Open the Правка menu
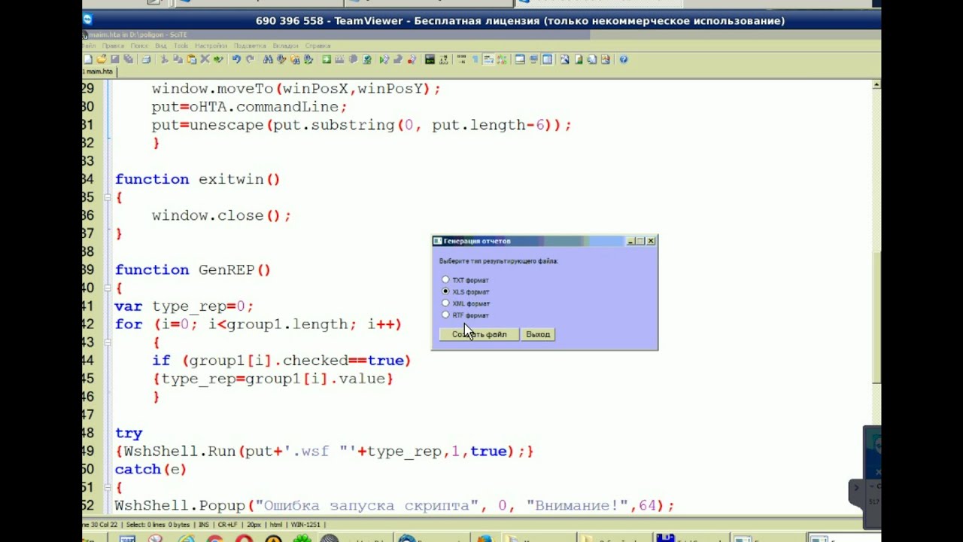This screenshot has width=963, height=542. (x=113, y=46)
